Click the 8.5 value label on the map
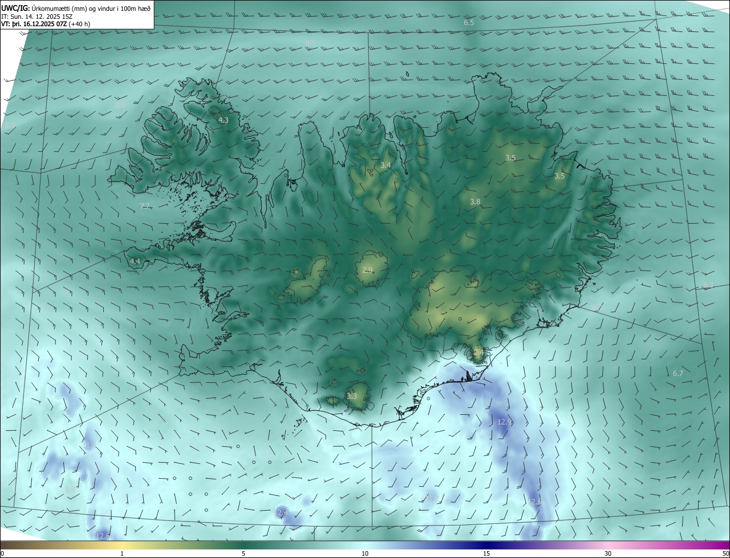730x558 pixels. coord(310,43)
